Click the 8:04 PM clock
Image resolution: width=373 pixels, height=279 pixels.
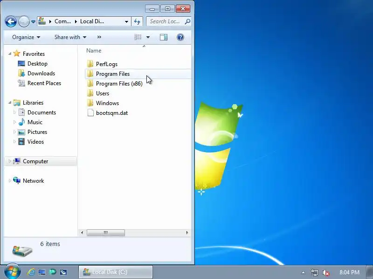click(x=349, y=272)
